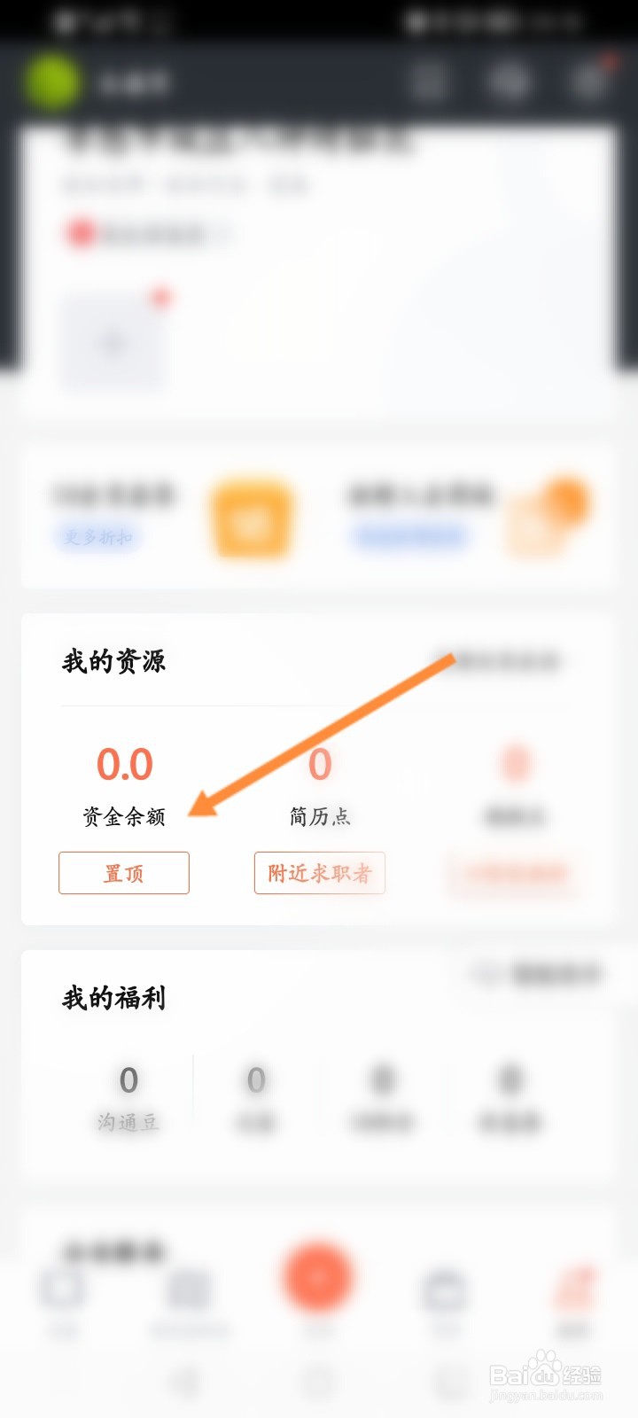This screenshot has width=638, height=1418.
Task: Tap the 我的福利 section title
Action: point(113,998)
